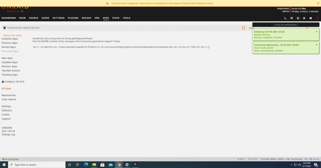Go to the Dashboard tab
The height and width of the screenshot is (168, 321).
point(9,18)
